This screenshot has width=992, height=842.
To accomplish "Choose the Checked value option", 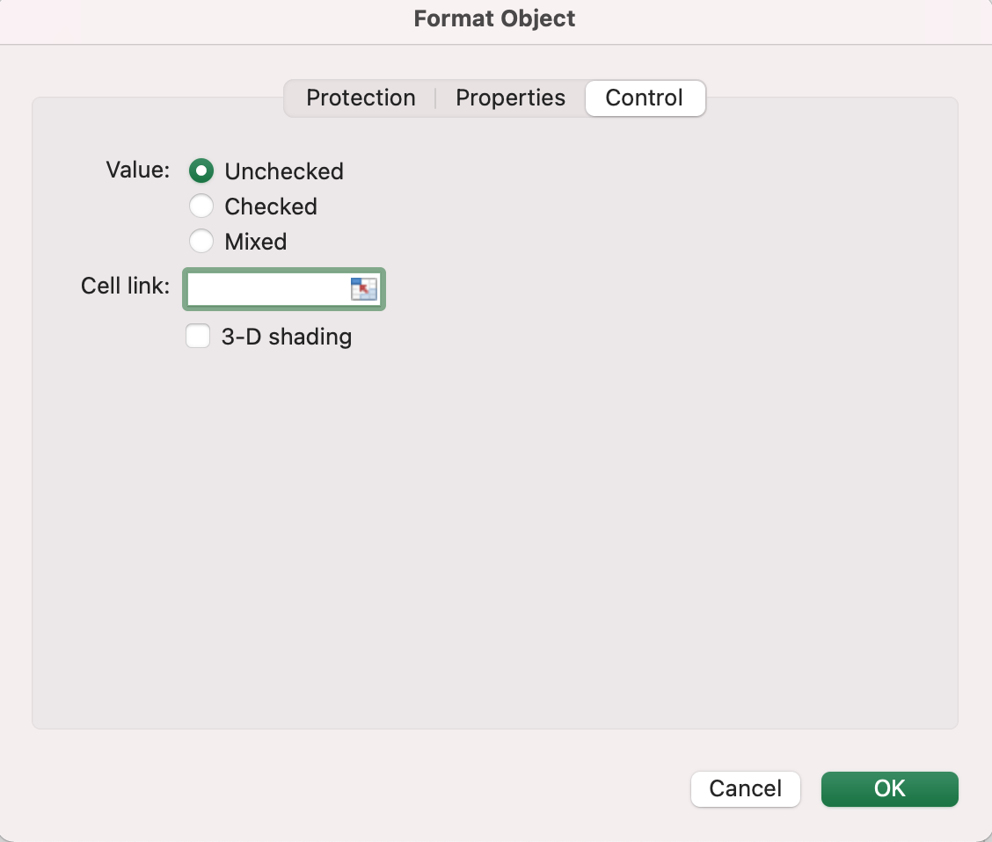I will coord(201,207).
